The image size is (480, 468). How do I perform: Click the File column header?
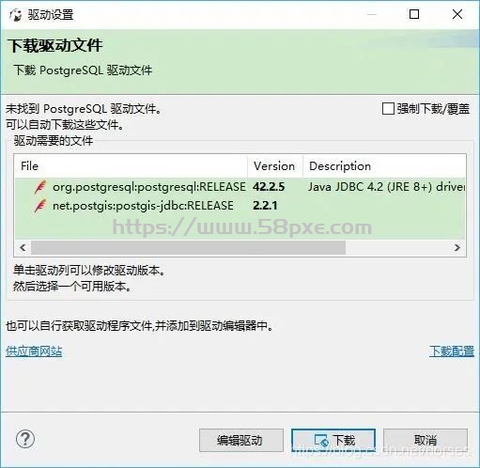point(131,166)
